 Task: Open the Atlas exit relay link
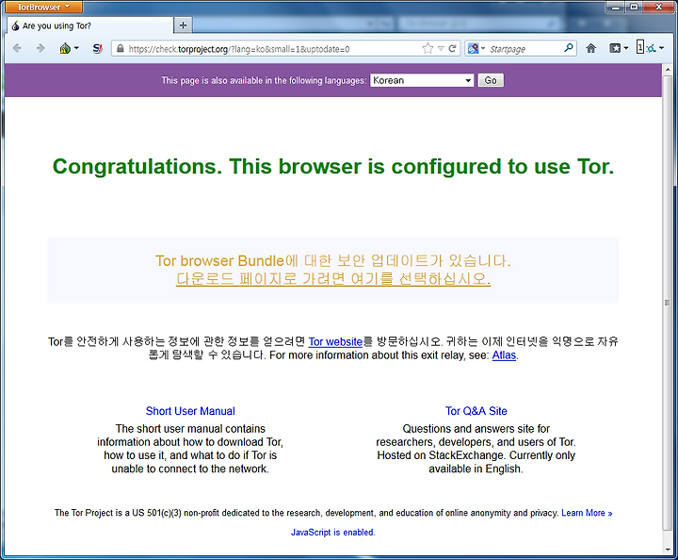pyautogui.click(x=504, y=355)
